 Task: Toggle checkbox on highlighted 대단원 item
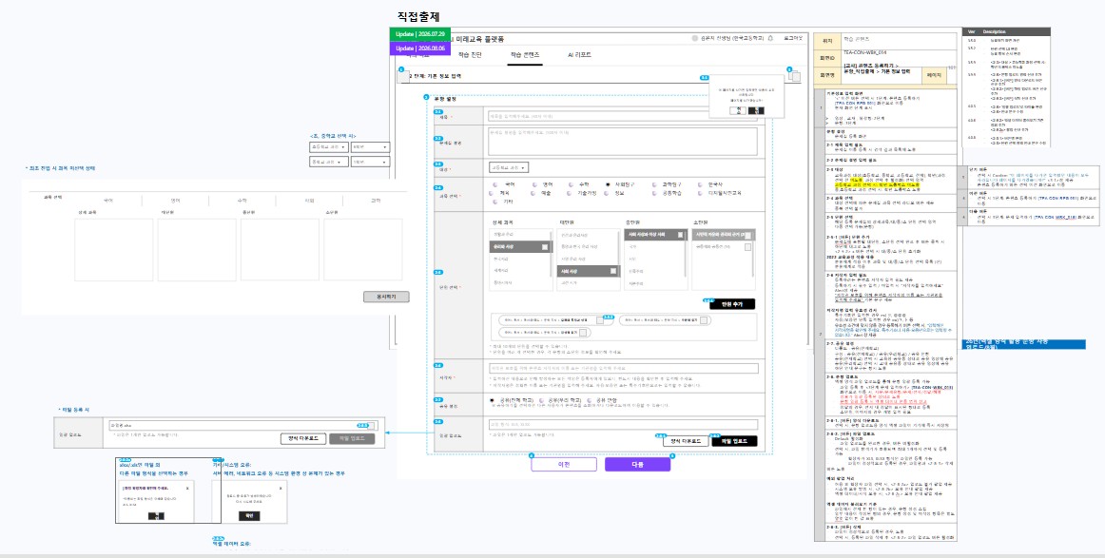point(612,271)
